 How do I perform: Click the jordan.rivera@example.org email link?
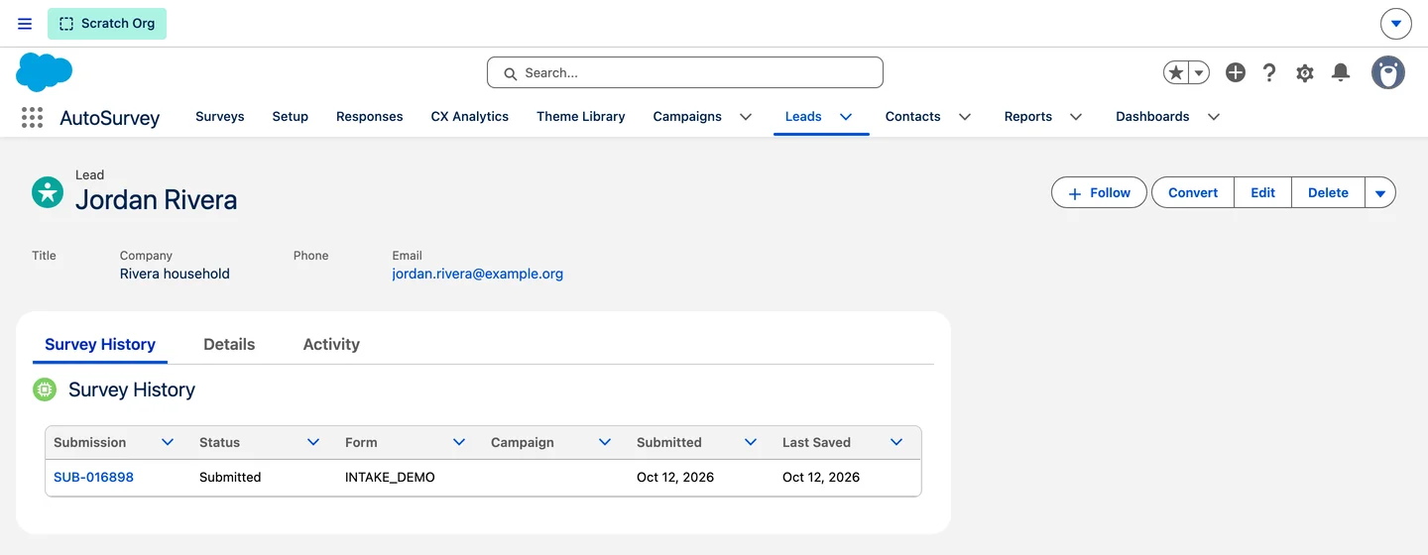pyautogui.click(x=478, y=274)
